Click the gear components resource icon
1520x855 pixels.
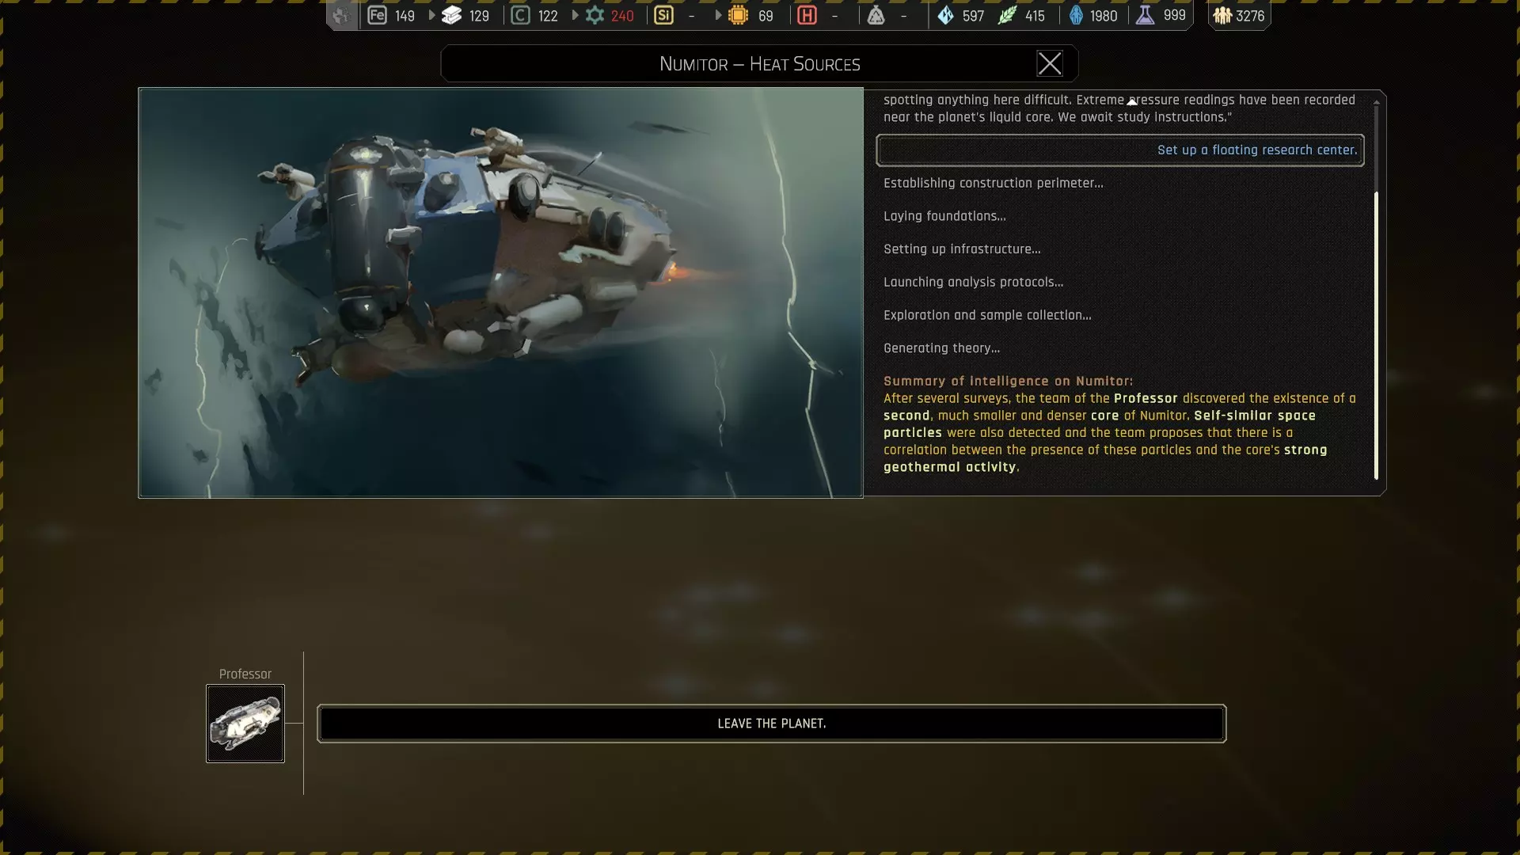click(x=595, y=15)
